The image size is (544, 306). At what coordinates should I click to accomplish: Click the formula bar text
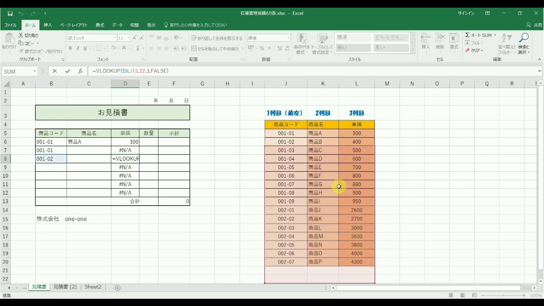pyautogui.click(x=130, y=71)
